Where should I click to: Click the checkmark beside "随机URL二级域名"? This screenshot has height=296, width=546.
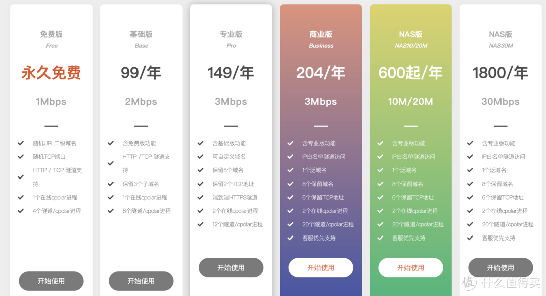pyautogui.click(x=21, y=143)
